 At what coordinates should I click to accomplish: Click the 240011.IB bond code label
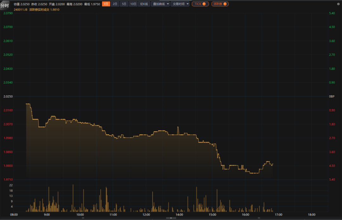click(x=20, y=10)
